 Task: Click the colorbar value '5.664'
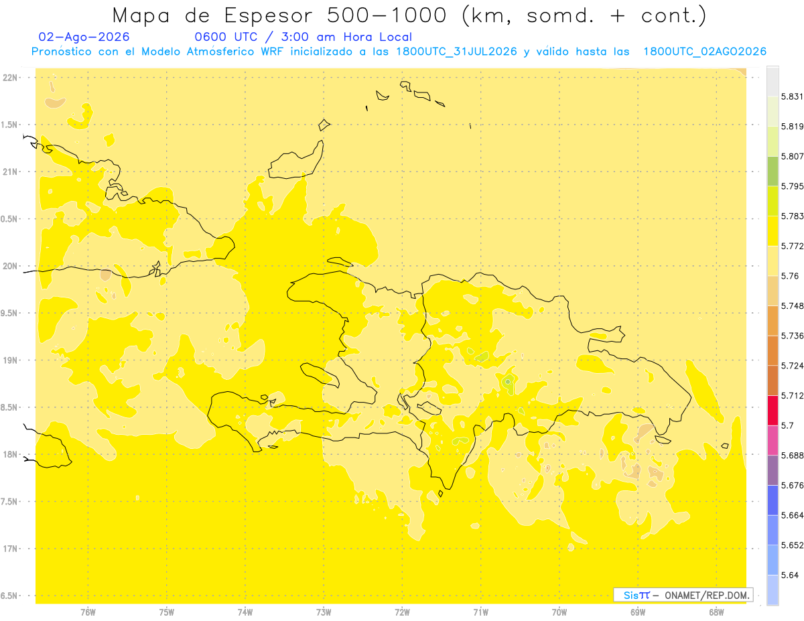point(792,515)
